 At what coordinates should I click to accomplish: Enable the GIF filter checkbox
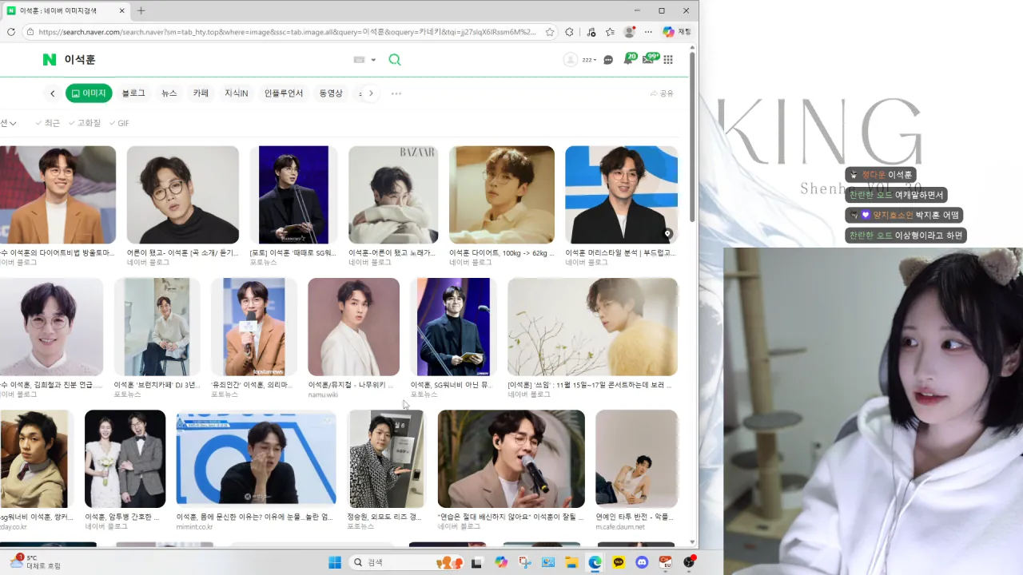pyautogui.click(x=119, y=123)
